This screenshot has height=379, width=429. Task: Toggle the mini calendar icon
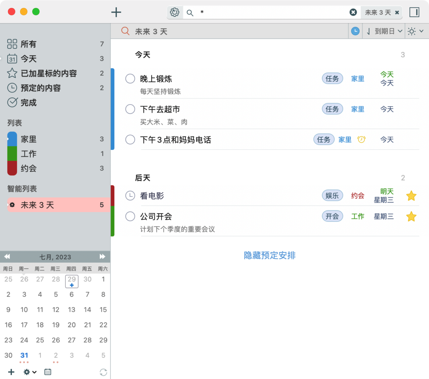coord(48,372)
